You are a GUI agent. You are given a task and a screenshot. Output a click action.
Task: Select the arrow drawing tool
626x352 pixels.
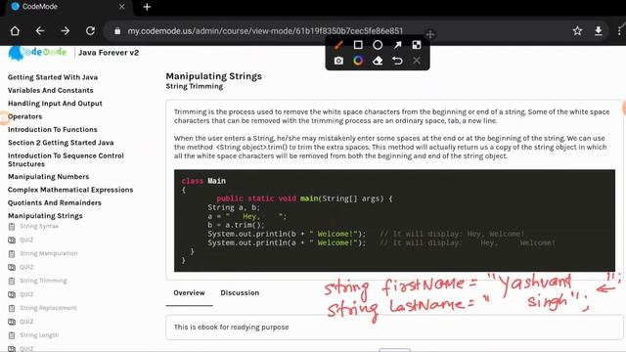397,45
